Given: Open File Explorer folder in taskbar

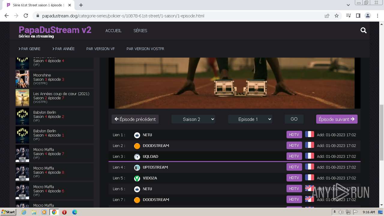Looking at the screenshot, I should 34,212.
